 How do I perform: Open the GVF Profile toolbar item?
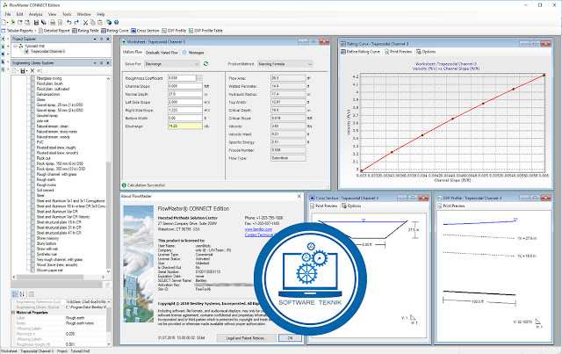[x=174, y=31]
